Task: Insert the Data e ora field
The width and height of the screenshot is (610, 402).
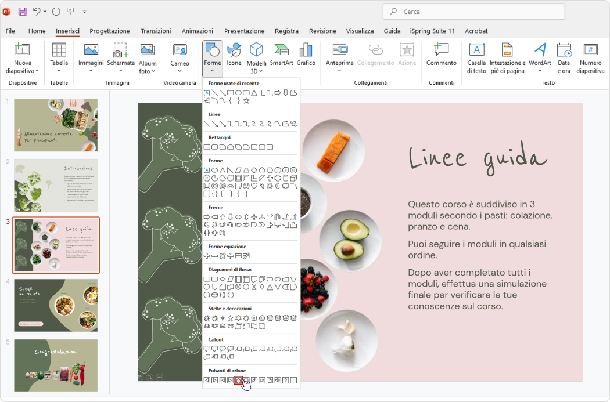Action: pos(564,58)
